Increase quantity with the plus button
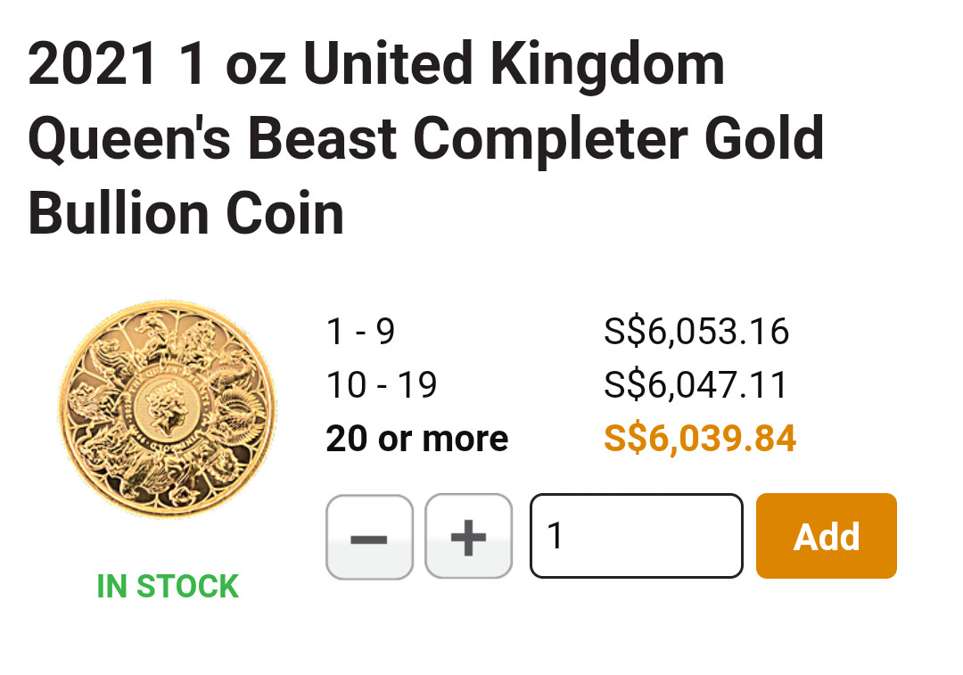 click(468, 537)
